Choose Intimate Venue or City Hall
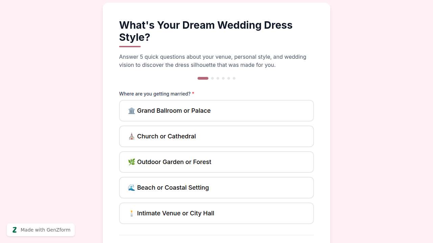Viewport: 433px width, 243px height. [216, 213]
